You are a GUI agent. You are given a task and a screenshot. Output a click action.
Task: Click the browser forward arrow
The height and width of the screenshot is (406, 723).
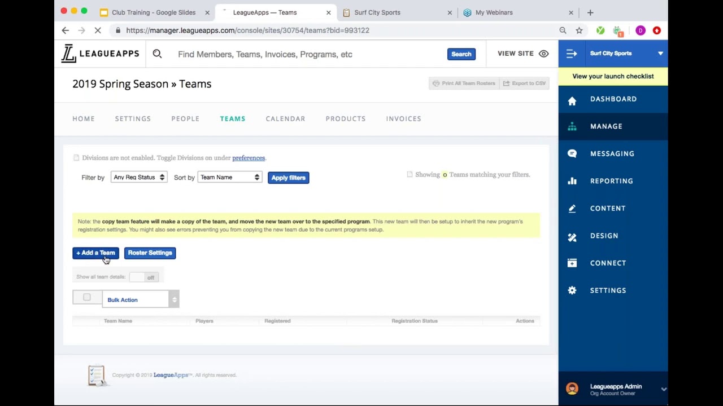coord(81,30)
